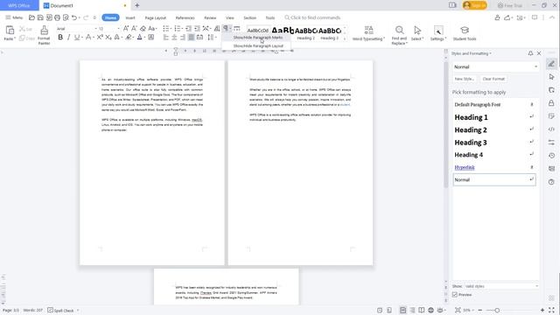Open the font name dropdown showing Arial
560x315 pixels.
[95, 29]
